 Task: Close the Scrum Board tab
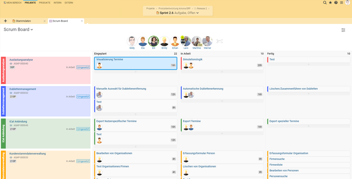pos(82,21)
